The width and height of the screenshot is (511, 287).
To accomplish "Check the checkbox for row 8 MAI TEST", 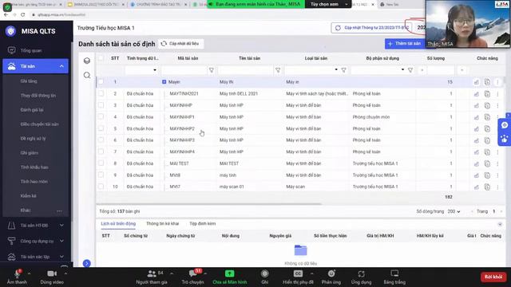I will coord(101,163).
